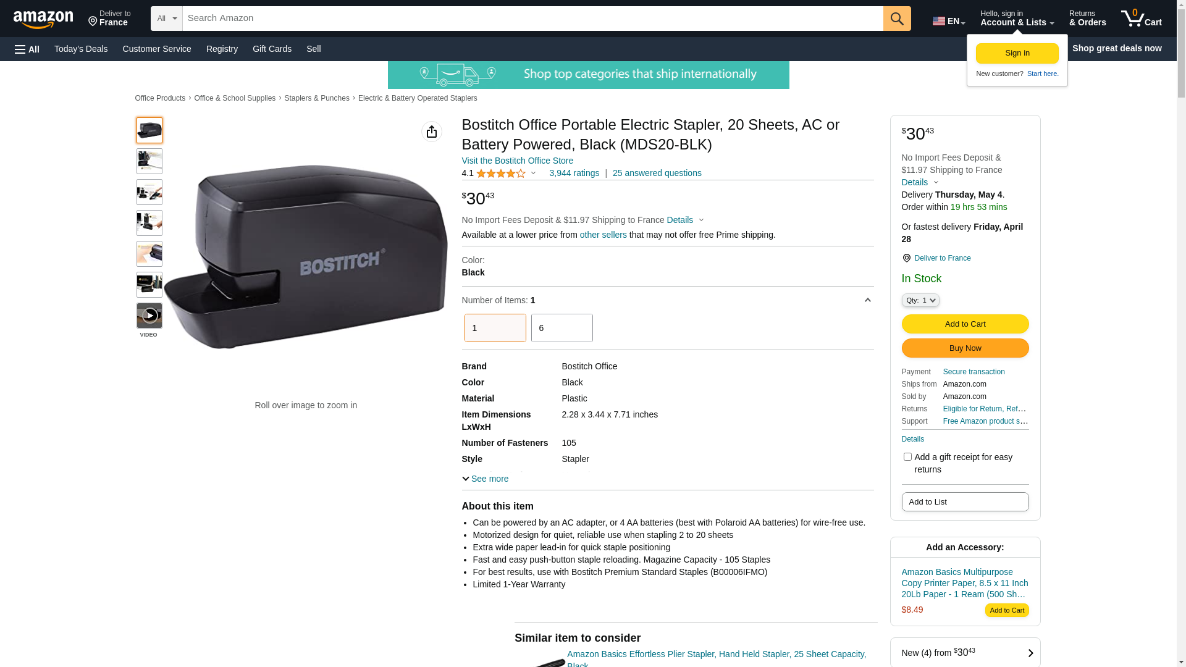Click the Amazon logo

coord(43,19)
